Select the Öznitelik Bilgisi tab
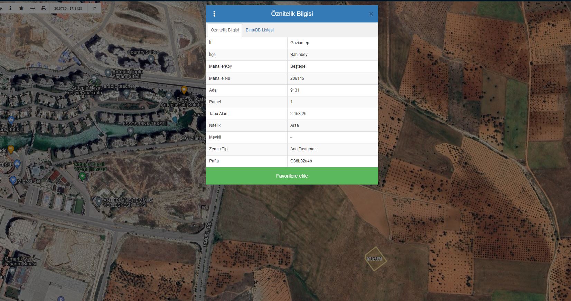 (225, 30)
